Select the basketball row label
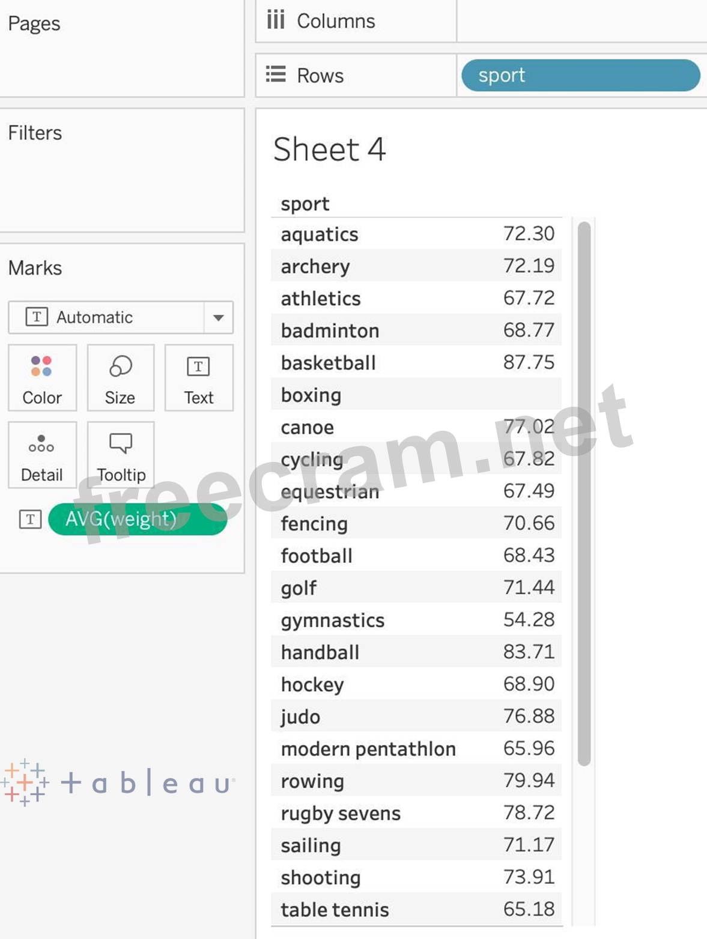The width and height of the screenshot is (707, 939). pyautogui.click(x=328, y=363)
